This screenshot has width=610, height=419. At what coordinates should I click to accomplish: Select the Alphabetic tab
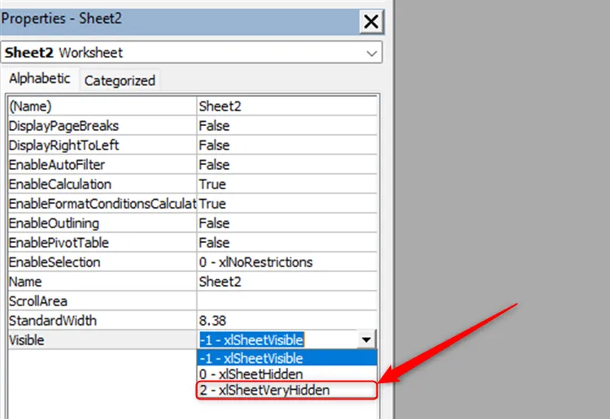pyautogui.click(x=40, y=79)
